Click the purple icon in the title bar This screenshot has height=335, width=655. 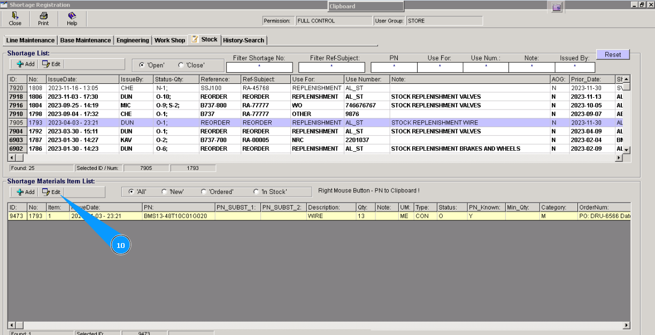(x=557, y=7)
